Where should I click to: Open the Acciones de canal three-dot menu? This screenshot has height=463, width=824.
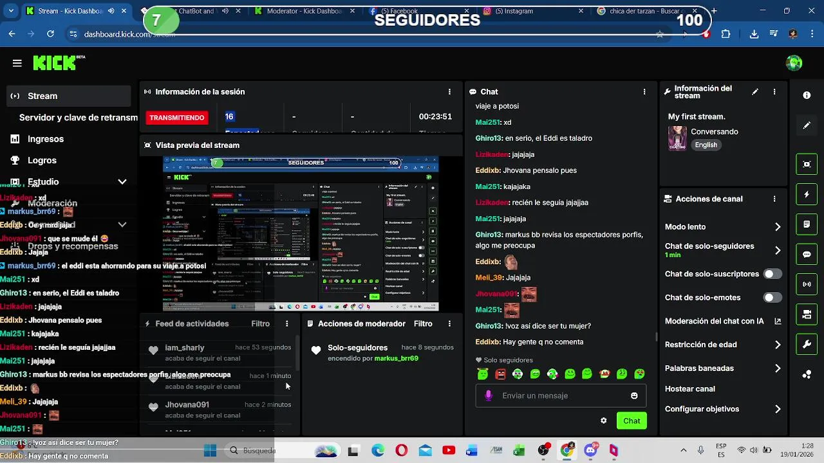point(774,199)
